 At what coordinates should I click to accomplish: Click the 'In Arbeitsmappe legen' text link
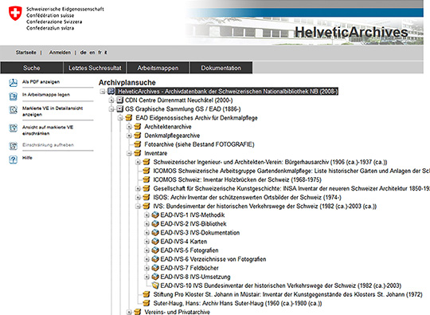click(x=46, y=95)
